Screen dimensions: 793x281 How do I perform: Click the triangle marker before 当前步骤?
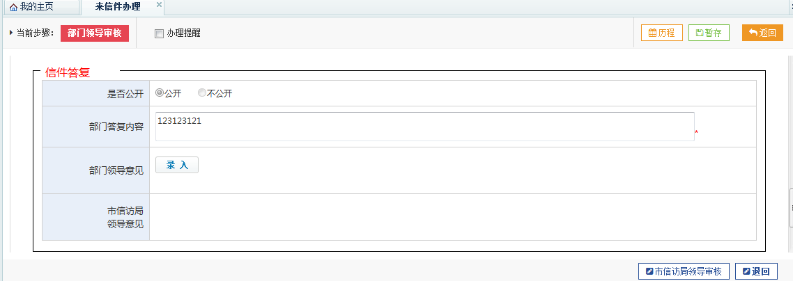pyautogui.click(x=11, y=33)
